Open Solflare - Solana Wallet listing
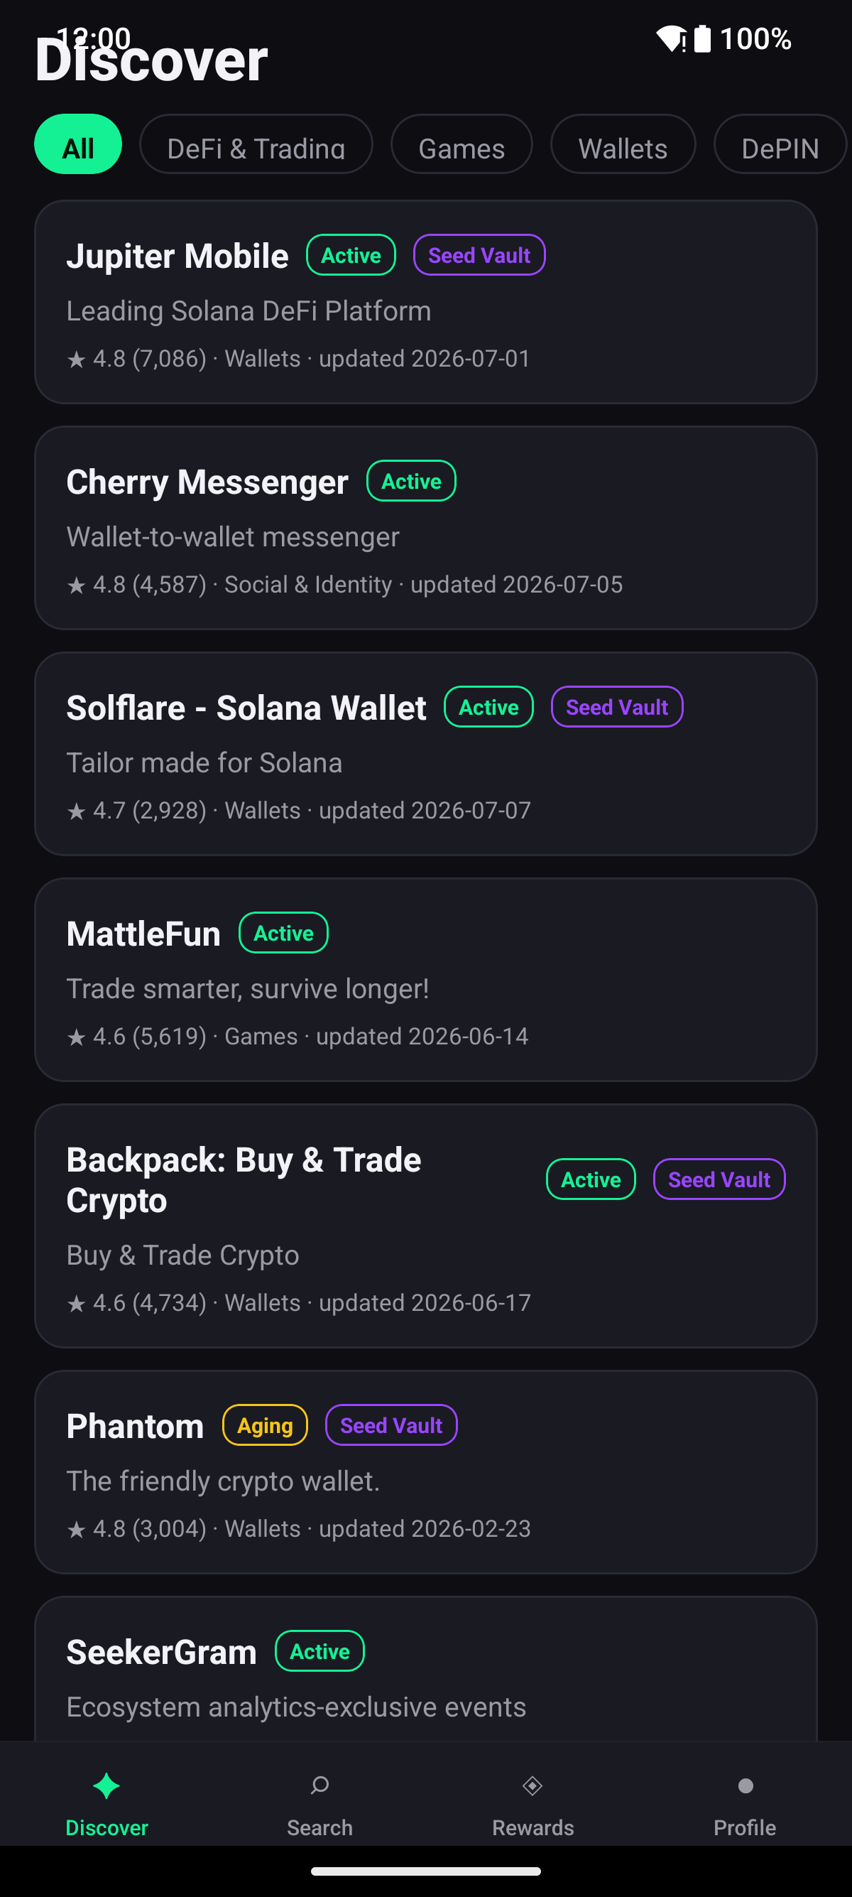This screenshot has width=852, height=1897. point(426,754)
